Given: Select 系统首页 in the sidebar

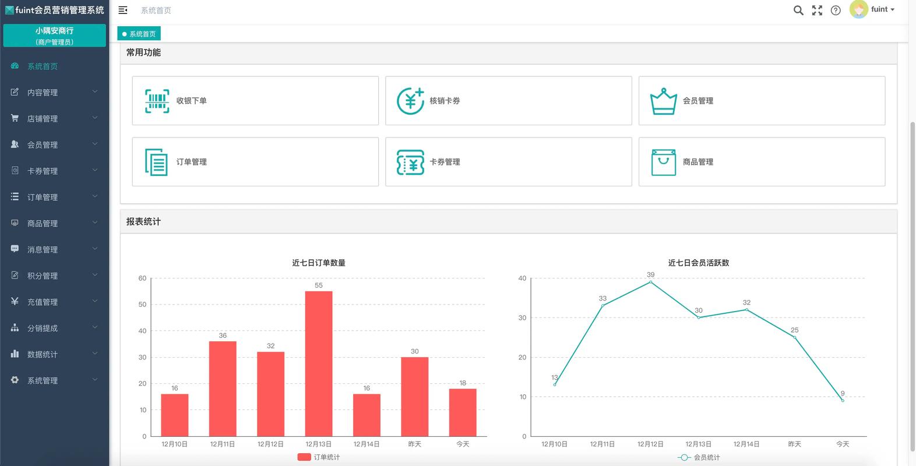Looking at the screenshot, I should click(x=54, y=66).
